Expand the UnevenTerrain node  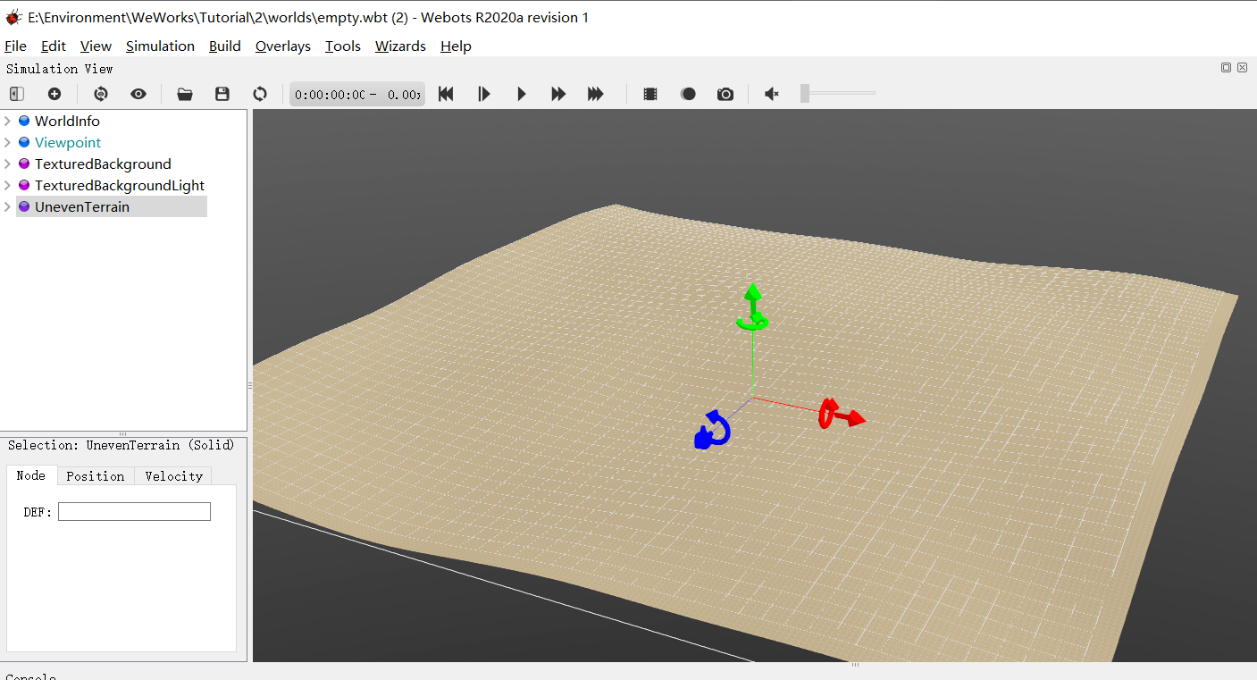[8, 206]
